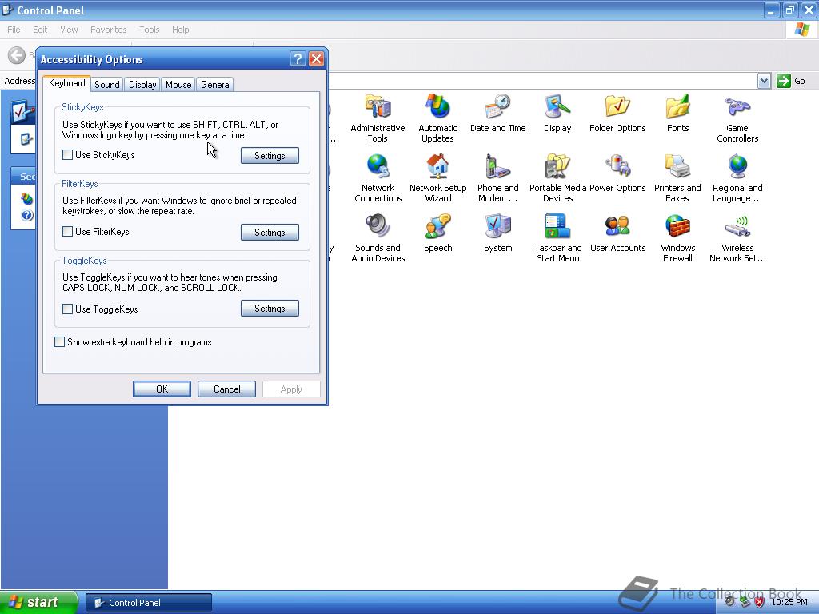Enable Use StickyKeys checkbox
819x614 pixels.
[x=67, y=154]
